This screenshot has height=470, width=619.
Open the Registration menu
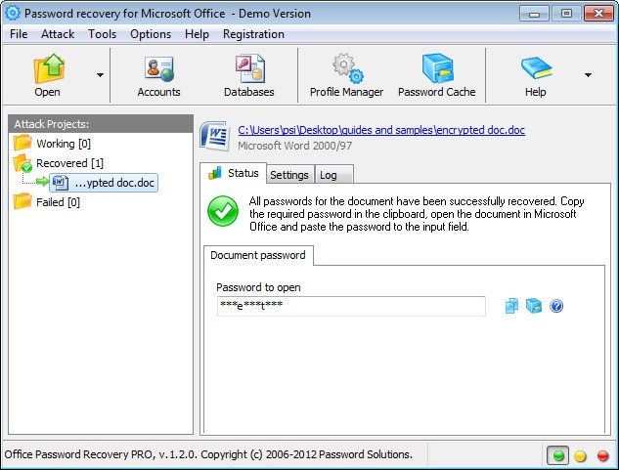(x=253, y=34)
